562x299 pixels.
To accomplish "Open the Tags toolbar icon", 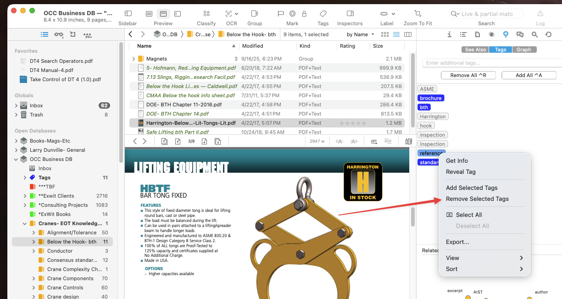I will [x=323, y=14].
